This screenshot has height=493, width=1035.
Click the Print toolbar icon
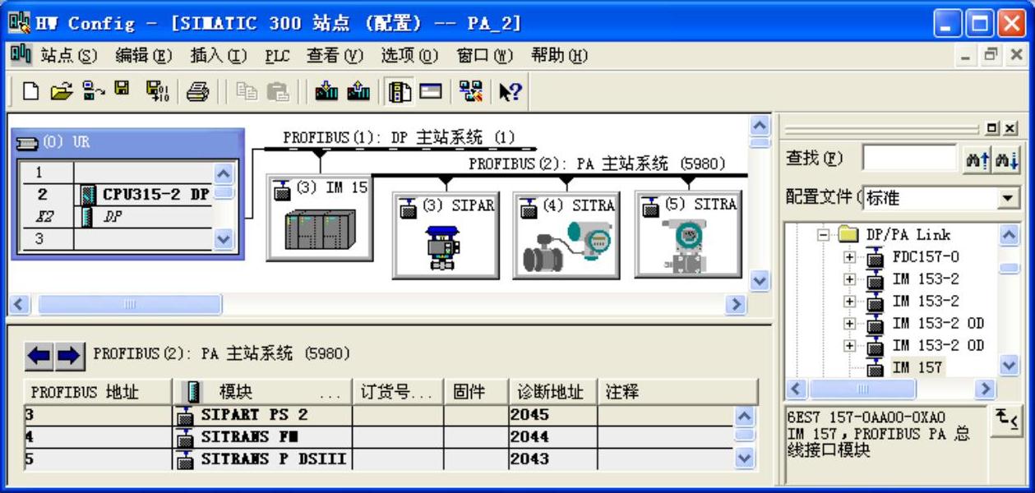pyautogui.click(x=197, y=91)
